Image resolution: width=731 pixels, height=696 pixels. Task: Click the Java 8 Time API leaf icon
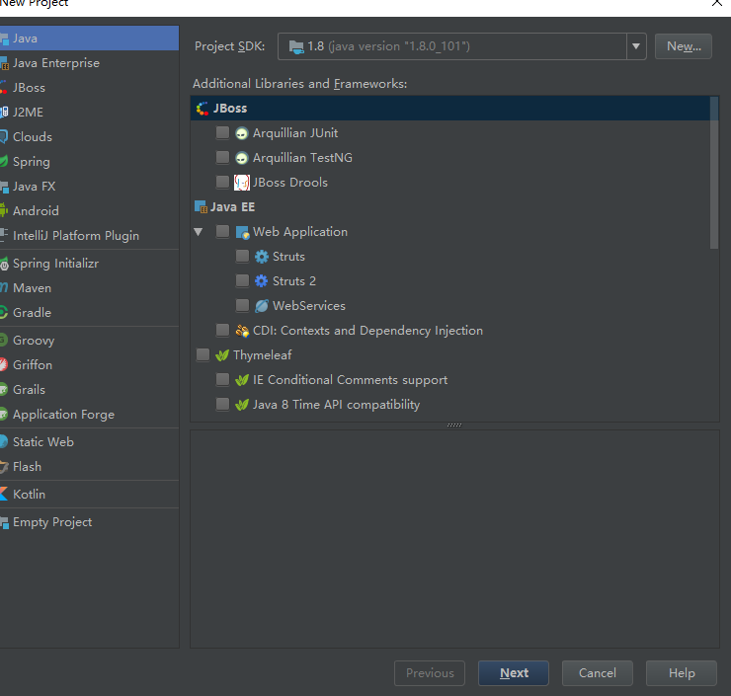coord(242,405)
